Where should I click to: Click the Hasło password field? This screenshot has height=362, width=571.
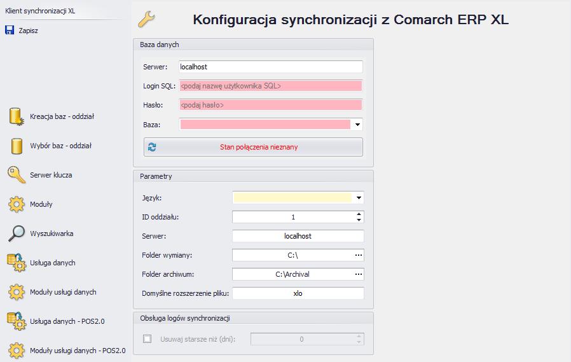(x=271, y=105)
